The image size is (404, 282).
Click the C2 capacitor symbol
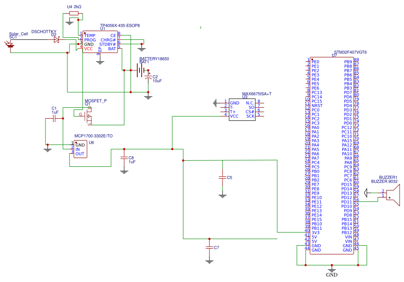click(x=148, y=77)
